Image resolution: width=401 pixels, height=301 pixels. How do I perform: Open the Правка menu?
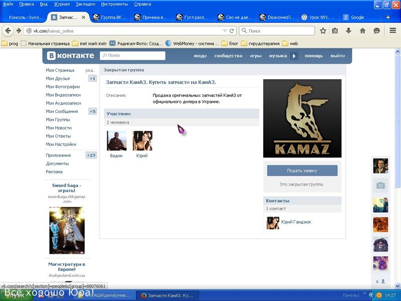27,4
